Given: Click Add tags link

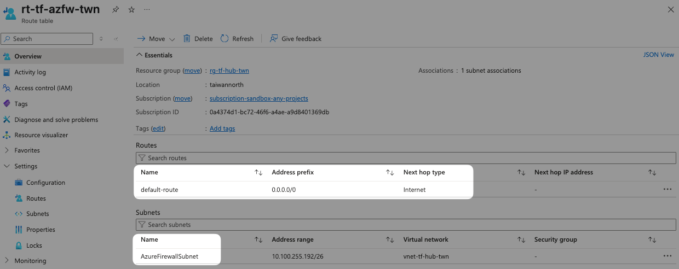Looking at the screenshot, I should (x=222, y=128).
